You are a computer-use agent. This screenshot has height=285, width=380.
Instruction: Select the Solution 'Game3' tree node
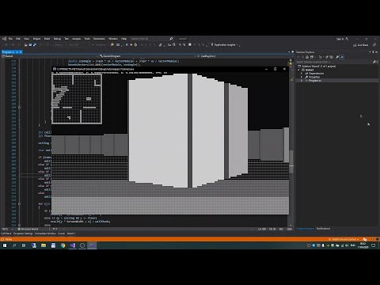[x=318, y=66]
